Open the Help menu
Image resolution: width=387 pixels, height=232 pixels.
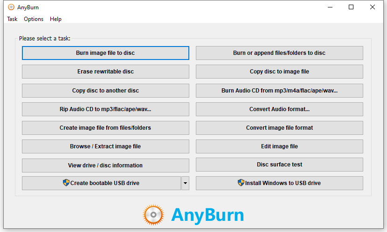tap(55, 19)
